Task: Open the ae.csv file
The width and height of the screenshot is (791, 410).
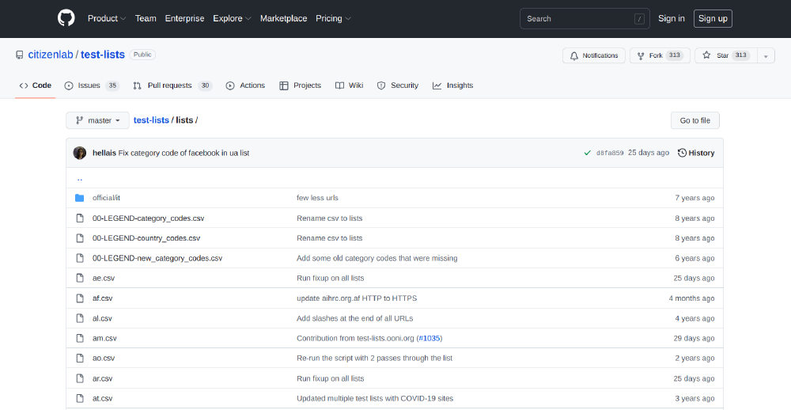Action: click(104, 278)
